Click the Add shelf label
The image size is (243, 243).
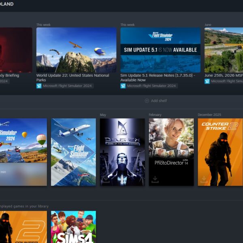[159, 101]
